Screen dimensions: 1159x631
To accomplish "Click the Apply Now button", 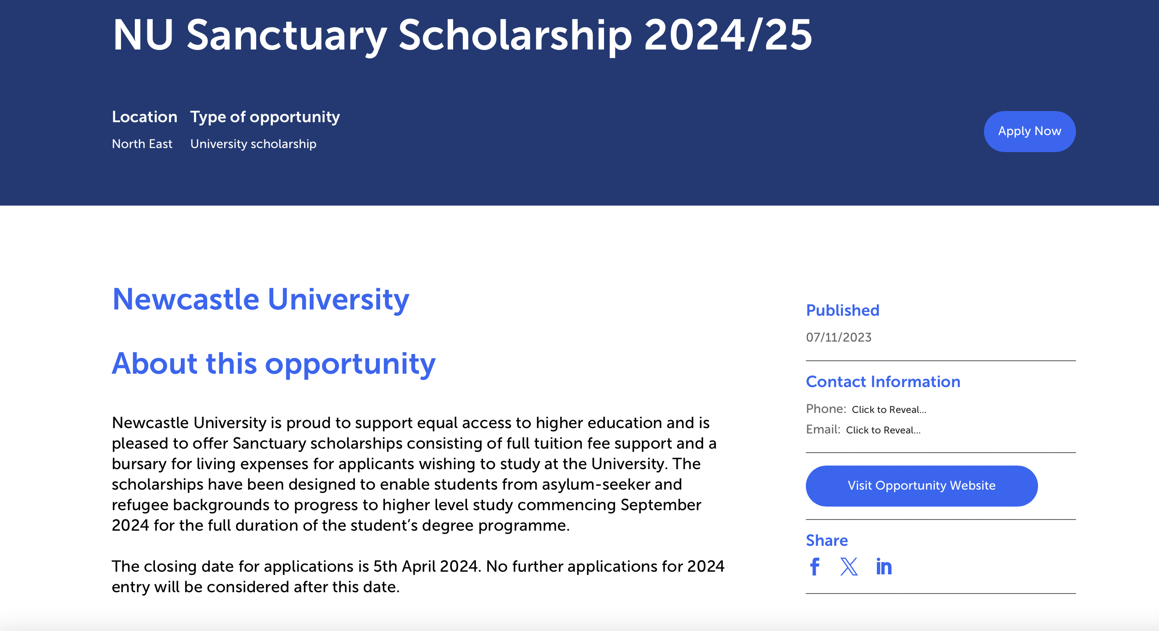I will tap(1030, 131).
